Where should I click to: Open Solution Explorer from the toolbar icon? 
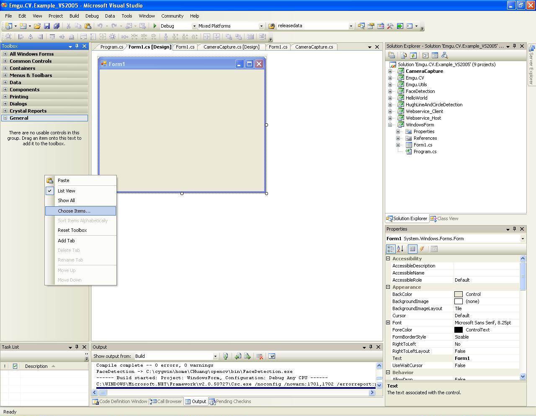pyautogui.click(x=361, y=26)
